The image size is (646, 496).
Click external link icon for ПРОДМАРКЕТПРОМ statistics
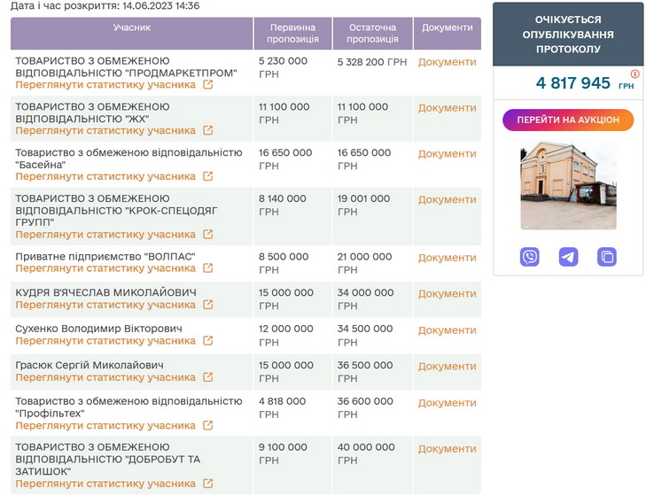point(208,85)
